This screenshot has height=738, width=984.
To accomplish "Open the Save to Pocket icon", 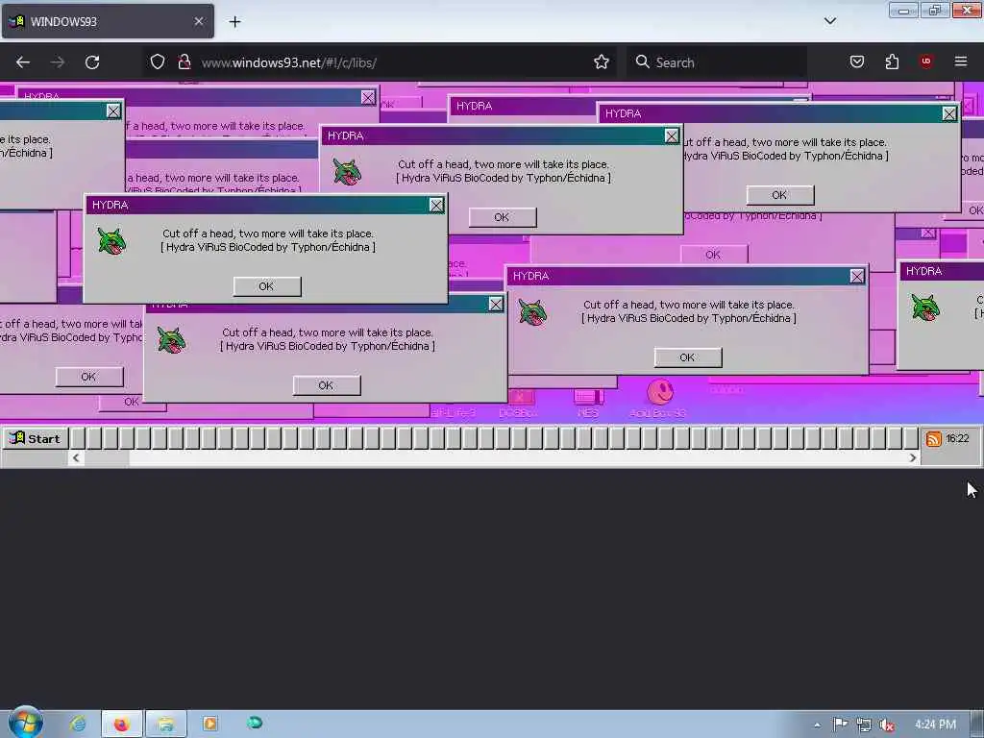I will [856, 61].
